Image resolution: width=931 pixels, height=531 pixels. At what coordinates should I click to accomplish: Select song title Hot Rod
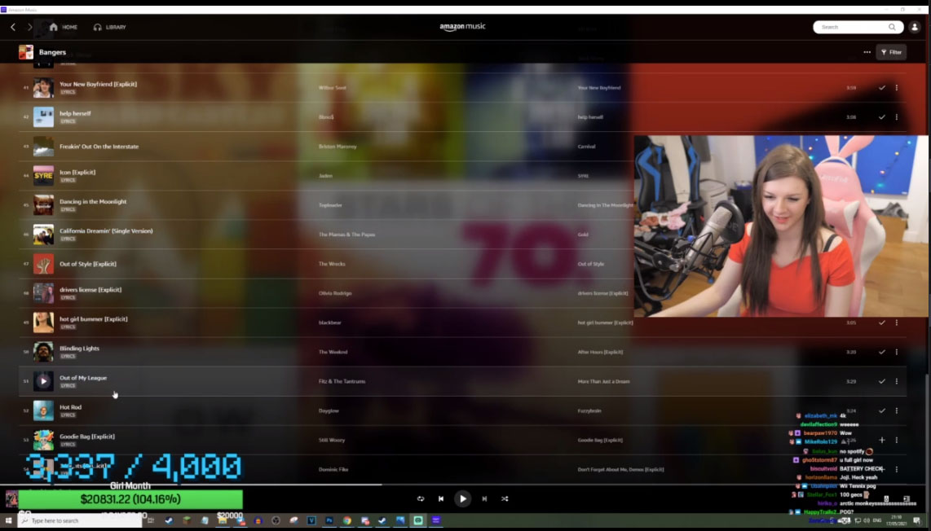71,407
